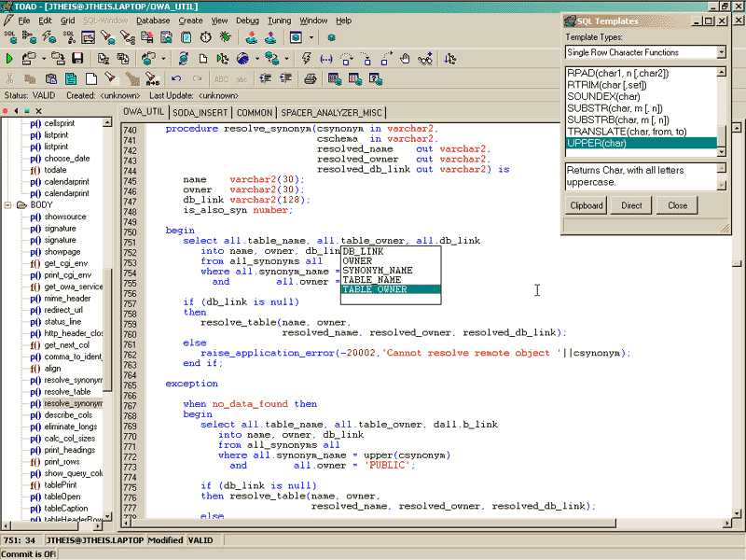Select the UPPER(char) template entry
746x560 pixels.
[641, 144]
